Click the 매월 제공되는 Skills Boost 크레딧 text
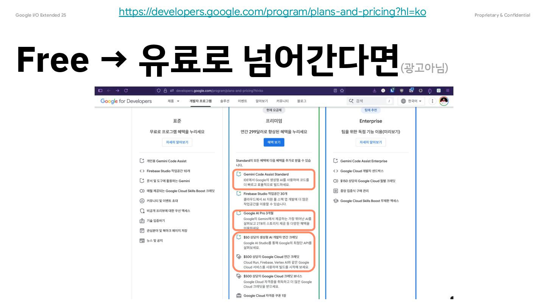The width and height of the screenshot is (545, 306). click(x=181, y=191)
